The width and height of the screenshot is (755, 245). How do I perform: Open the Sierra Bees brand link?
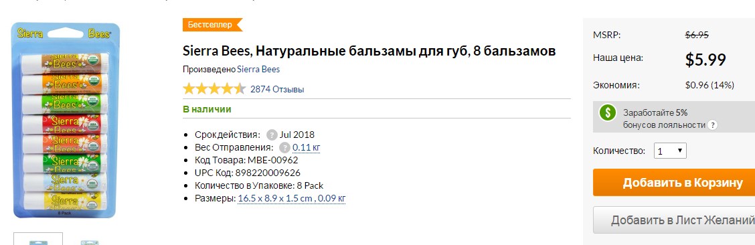258,70
